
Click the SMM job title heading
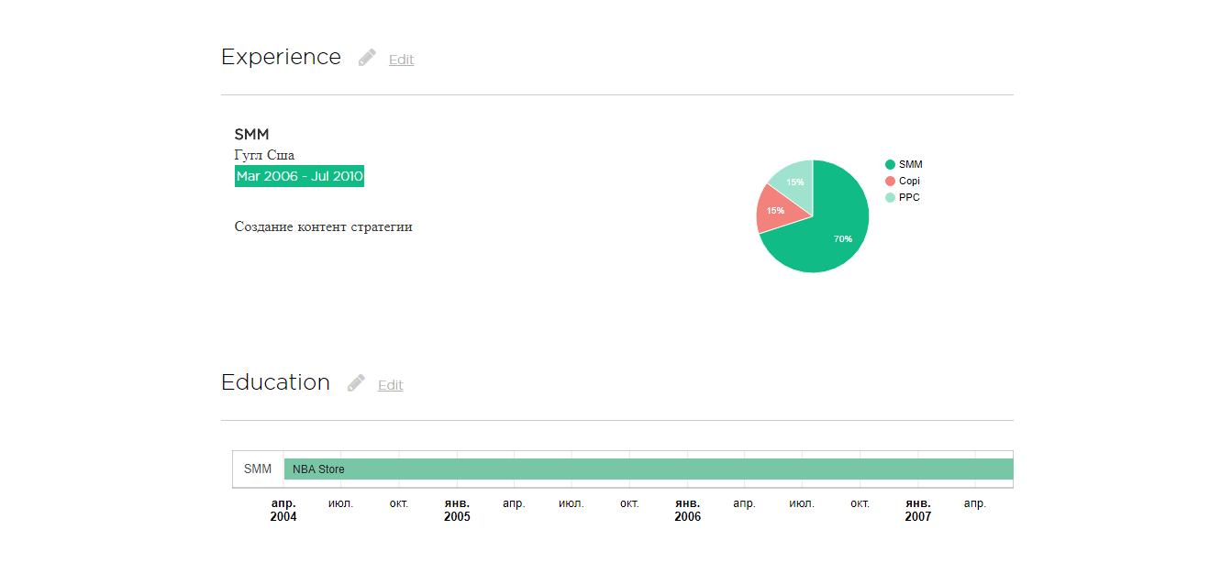pyautogui.click(x=251, y=135)
